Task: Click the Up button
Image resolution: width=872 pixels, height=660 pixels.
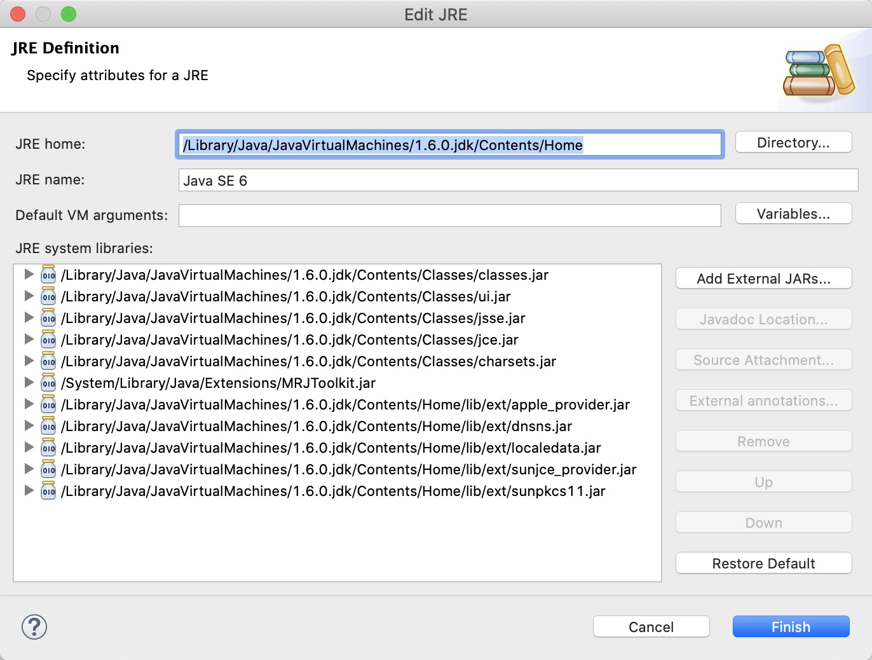Action: point(763,482)
